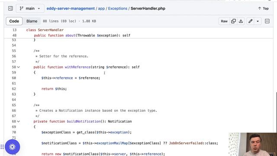Open the symbols panel icon
277x156 pixels.
[x=267, y=21]
